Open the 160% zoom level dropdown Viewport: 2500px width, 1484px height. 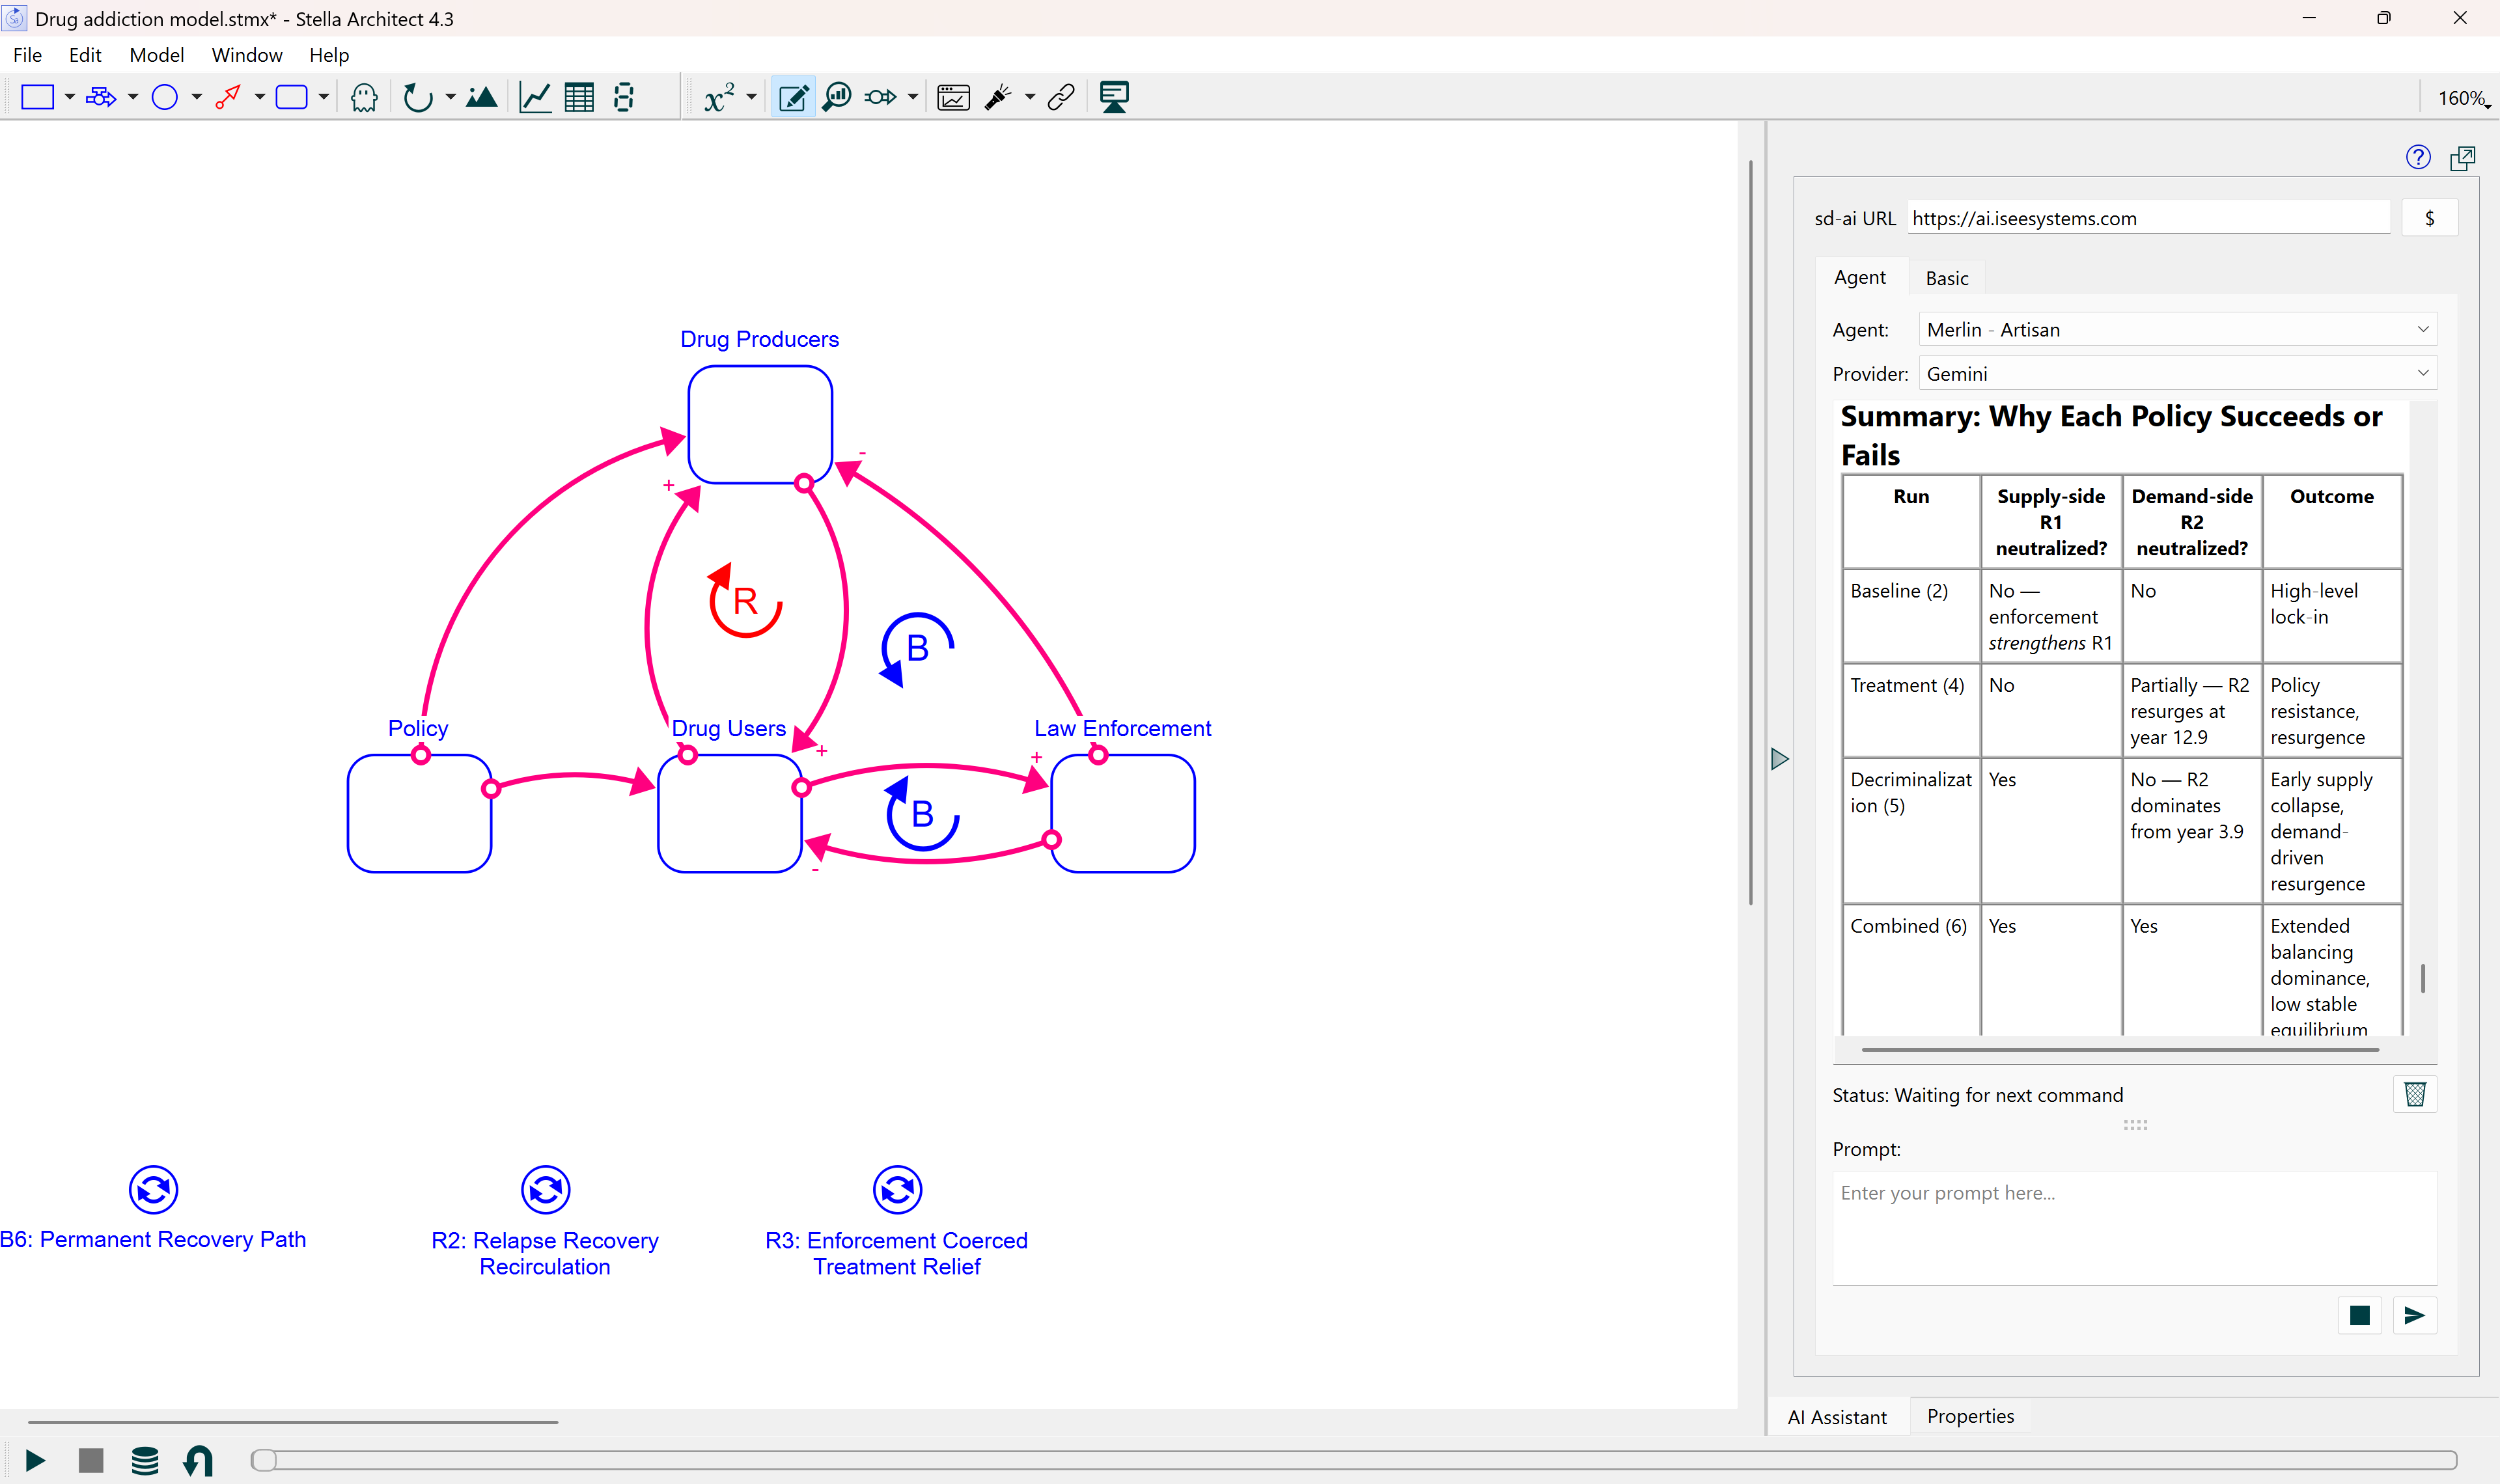click(2464, 98)
